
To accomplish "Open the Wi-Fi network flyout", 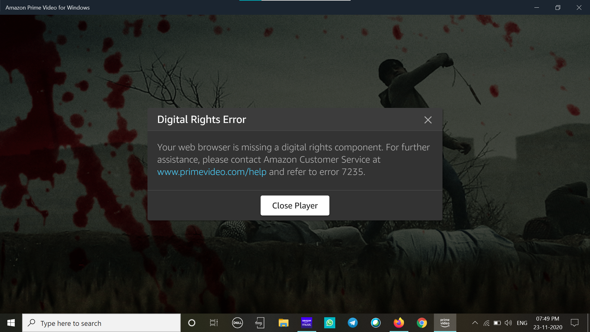I will pos(486,323).
